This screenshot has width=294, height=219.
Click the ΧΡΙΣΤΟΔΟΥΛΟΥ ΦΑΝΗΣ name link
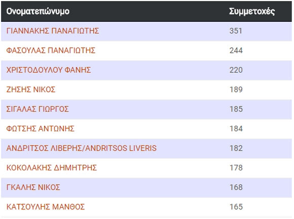(x=49, y=70)
